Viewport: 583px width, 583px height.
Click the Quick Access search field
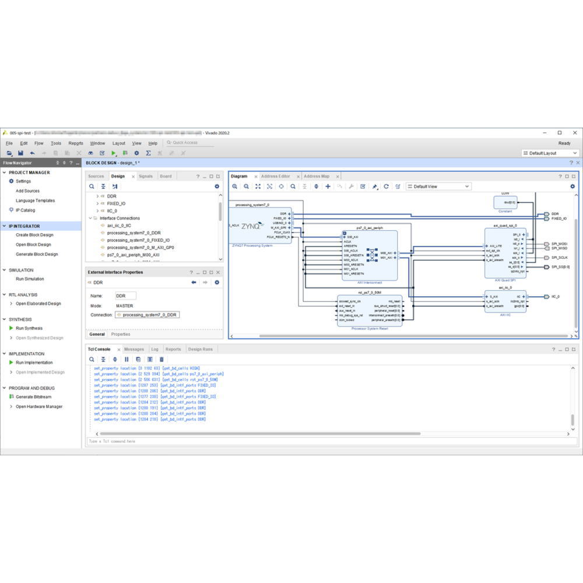click(x=190, y=143)
